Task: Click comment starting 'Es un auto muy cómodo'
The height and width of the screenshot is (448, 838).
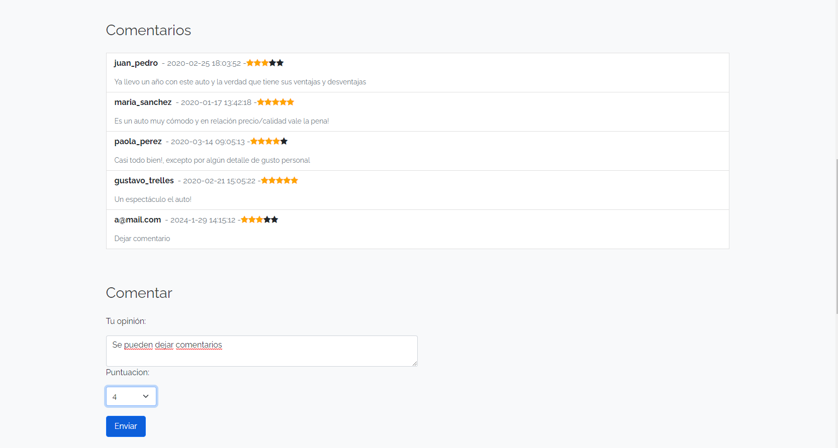Action: tap(222, 121)
